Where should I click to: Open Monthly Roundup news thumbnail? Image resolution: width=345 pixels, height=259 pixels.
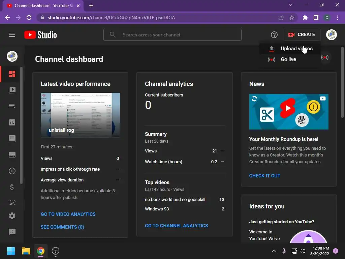289,112
